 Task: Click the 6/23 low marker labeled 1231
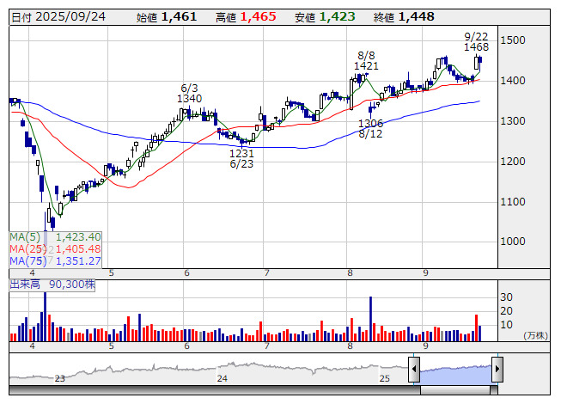coord(241,158)
